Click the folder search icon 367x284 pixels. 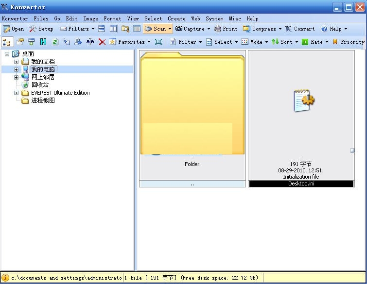[x=125, y=29]
